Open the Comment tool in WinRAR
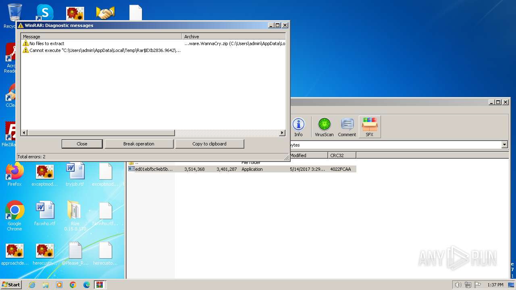516x290 pixels. click(347, 127)
